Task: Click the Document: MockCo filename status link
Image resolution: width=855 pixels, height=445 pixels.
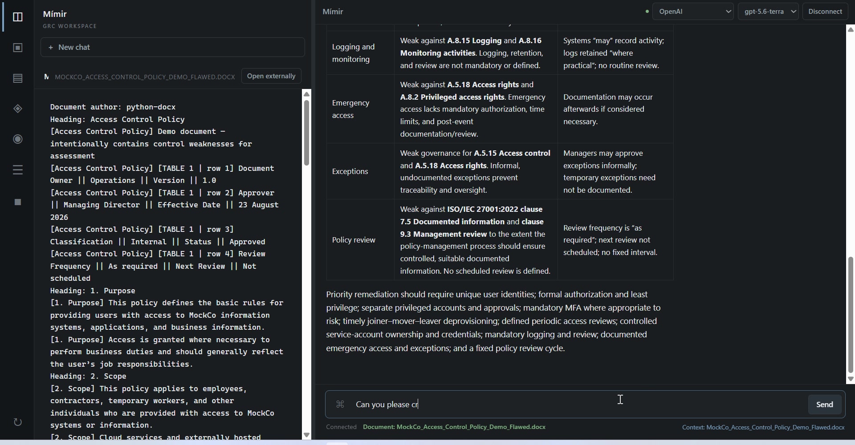Action: pyautogui.click(x=454, y=427)
